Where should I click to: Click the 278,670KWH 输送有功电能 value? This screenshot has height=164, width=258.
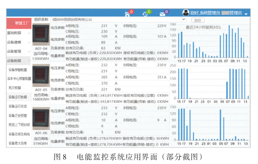pos(111,138)
